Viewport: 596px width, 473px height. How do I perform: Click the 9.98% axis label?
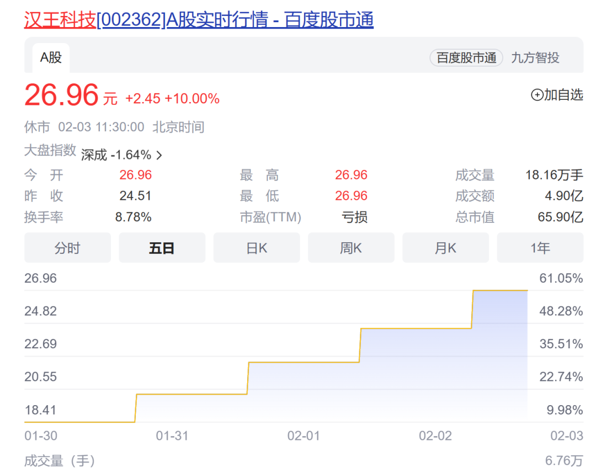point(565,410)
